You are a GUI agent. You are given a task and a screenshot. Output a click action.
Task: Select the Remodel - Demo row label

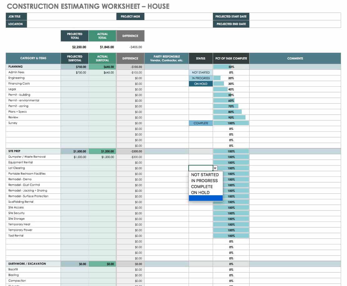(20, 179)
